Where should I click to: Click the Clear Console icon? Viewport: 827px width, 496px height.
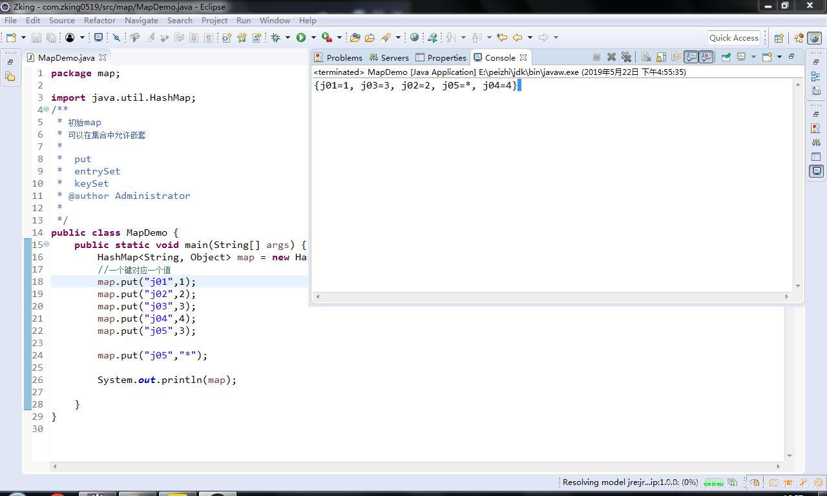645,57
